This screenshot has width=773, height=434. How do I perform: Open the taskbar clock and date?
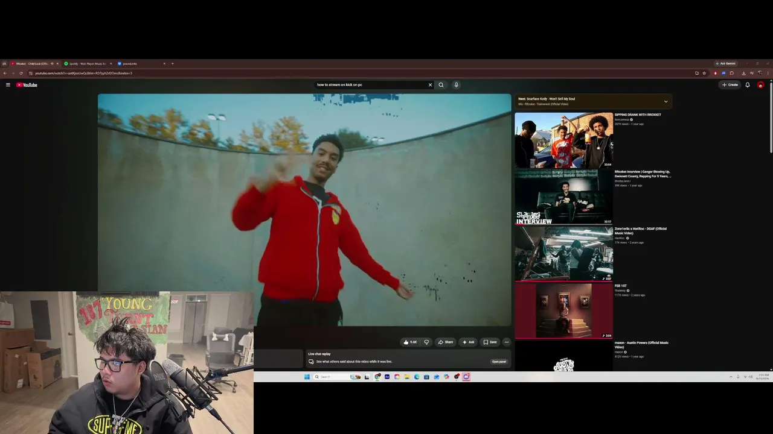tap(763, 377)
